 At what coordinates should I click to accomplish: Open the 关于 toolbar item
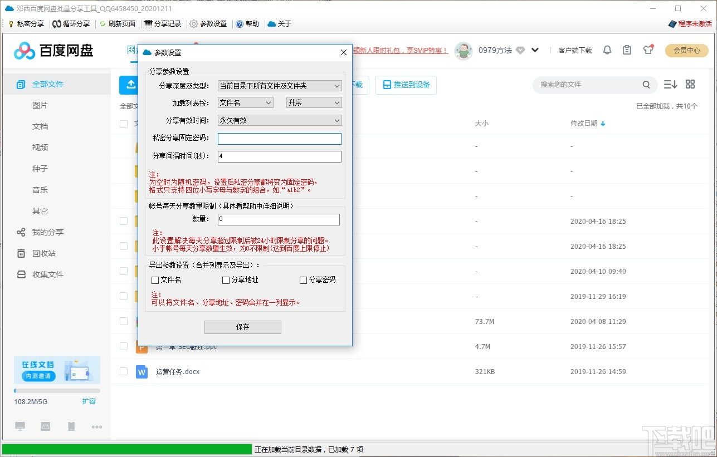click(280, 24)
